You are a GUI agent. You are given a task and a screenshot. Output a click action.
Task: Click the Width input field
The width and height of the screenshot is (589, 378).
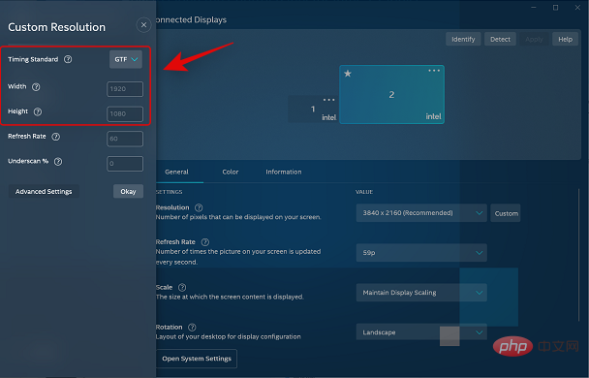pyautogui.click(x=125, y=89)
